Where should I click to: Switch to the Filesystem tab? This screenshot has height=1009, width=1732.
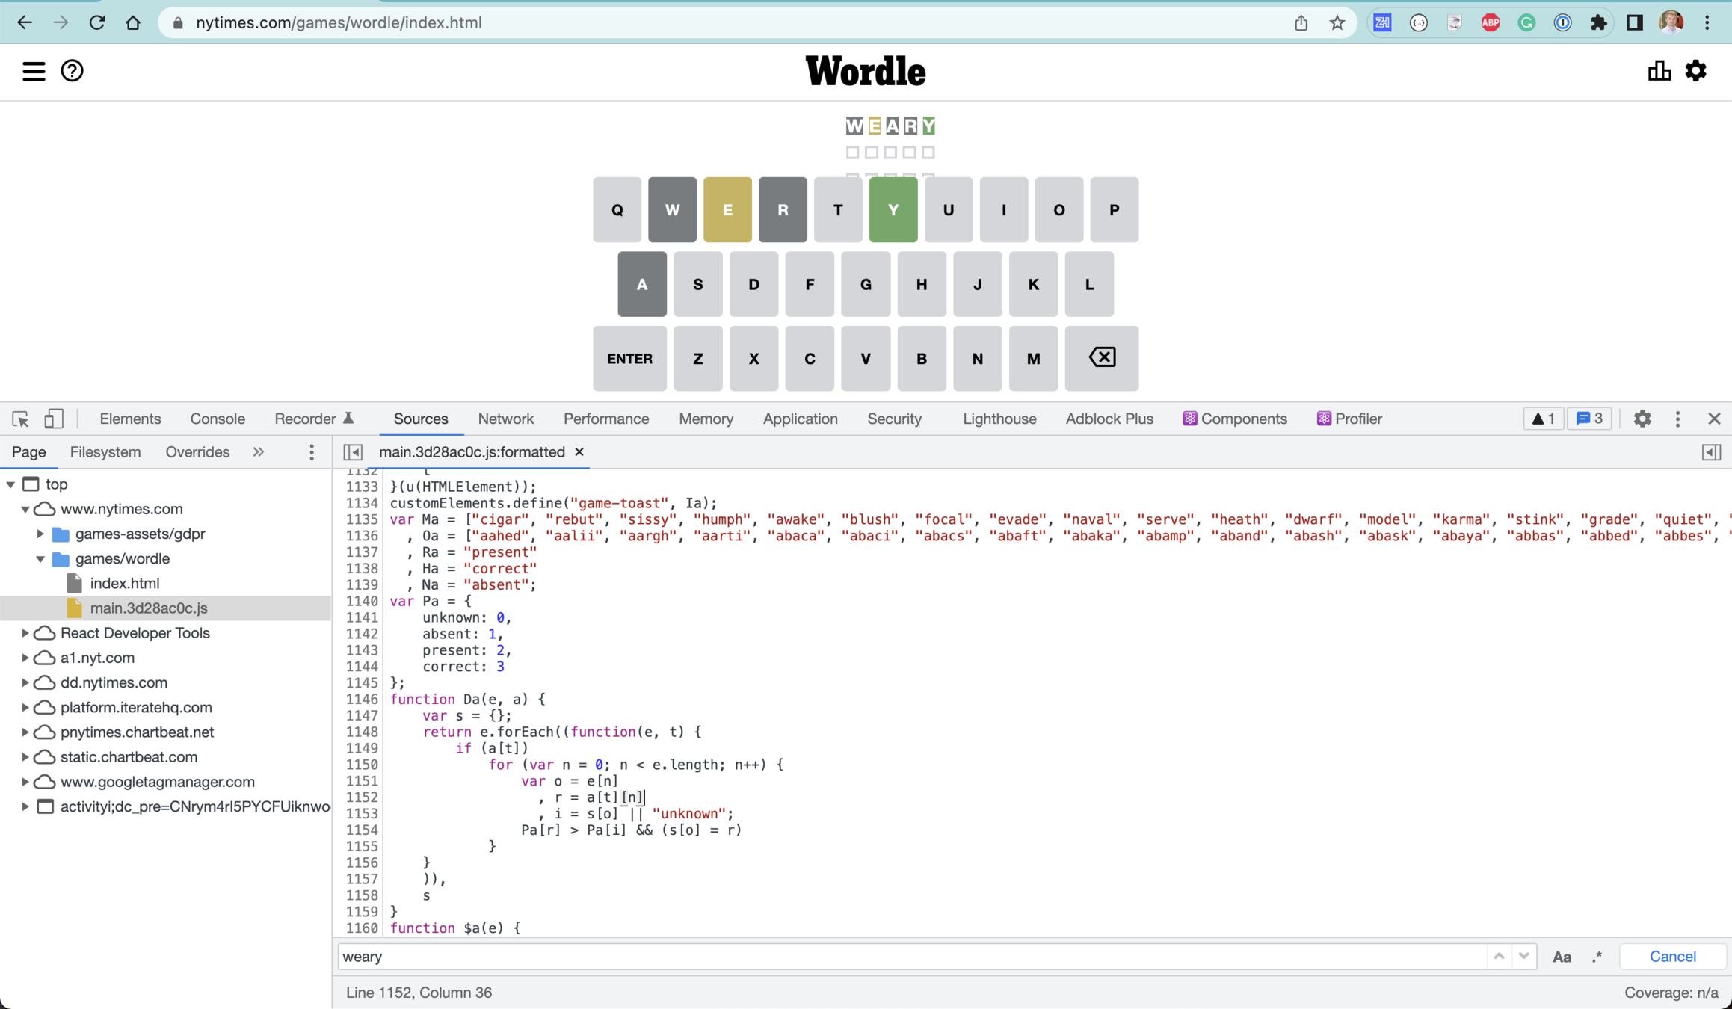pos(105,452)
